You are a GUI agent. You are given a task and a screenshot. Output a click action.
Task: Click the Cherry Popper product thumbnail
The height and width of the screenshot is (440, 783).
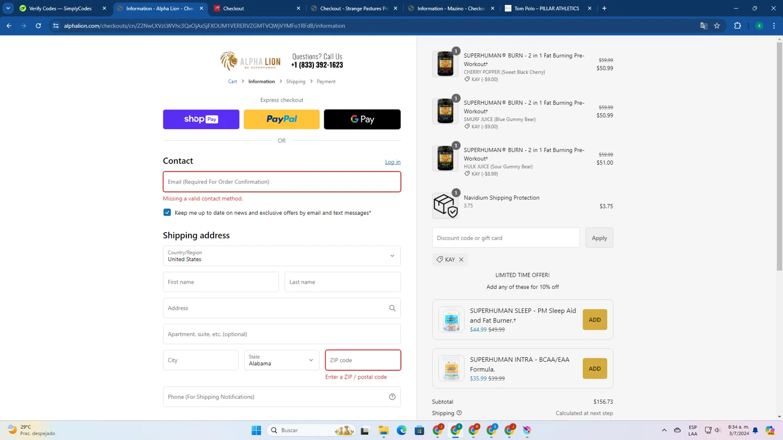click(445, 64)
